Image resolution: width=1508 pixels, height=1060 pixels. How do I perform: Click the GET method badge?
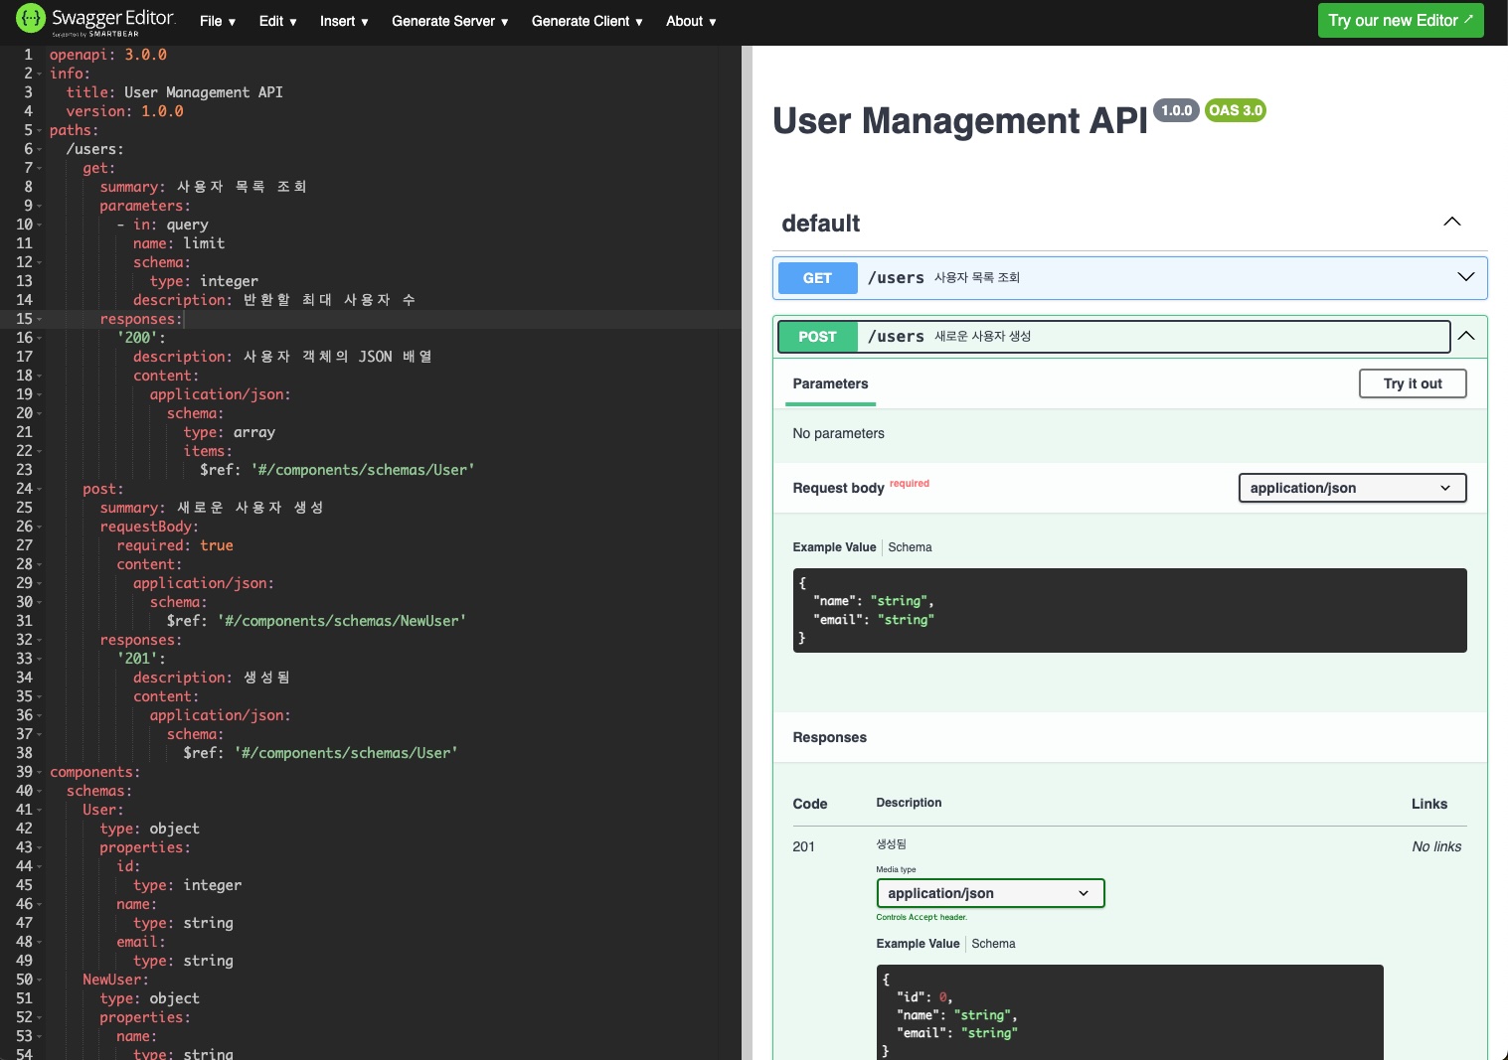point(817,278)
